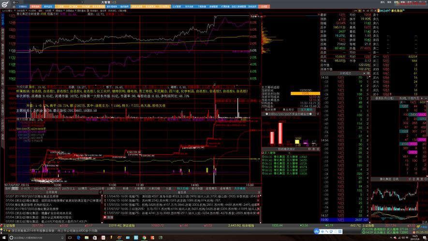The width and height of the screenshot is (428, 241).
Task: Click the 上证指数 label in bottom index bar
Action: (10, 225)
